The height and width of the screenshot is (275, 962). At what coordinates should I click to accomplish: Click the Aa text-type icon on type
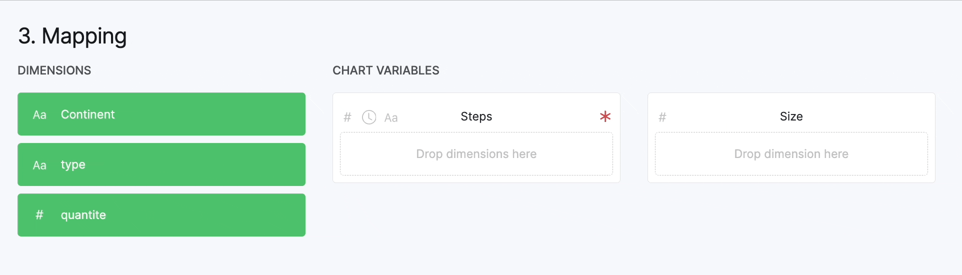point(39,165)
